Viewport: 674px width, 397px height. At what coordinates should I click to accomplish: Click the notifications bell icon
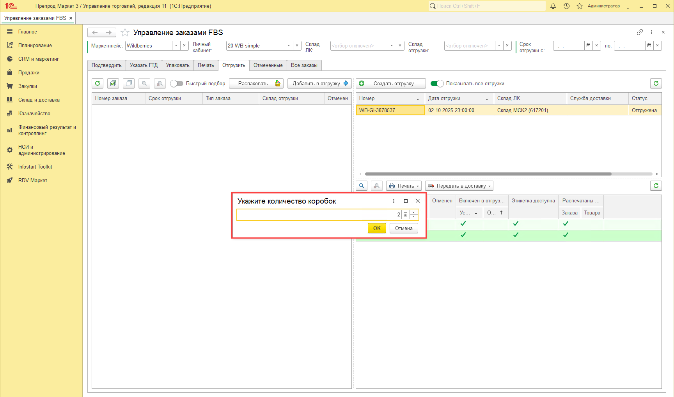pyautogui.click(x=553, y=6)
